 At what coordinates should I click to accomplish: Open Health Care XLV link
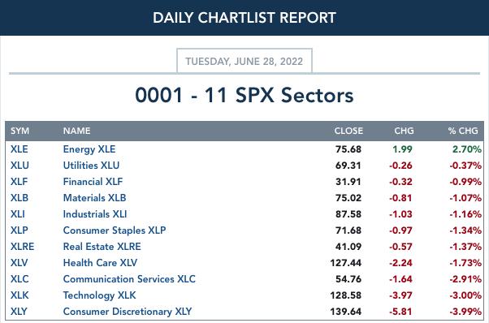pyautogui.click(x=100, y=263)
